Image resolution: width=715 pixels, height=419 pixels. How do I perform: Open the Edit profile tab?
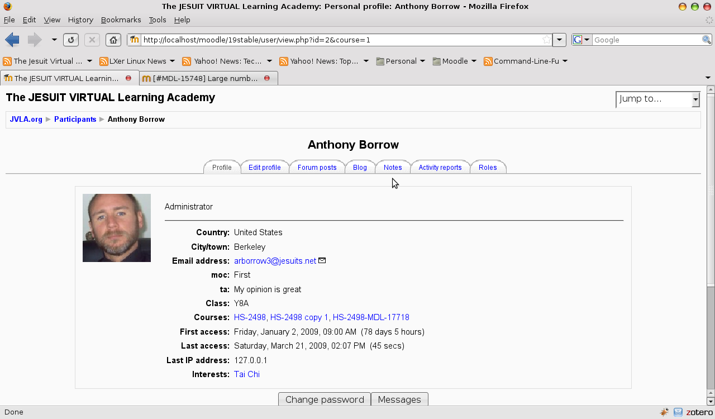(264, 167)
